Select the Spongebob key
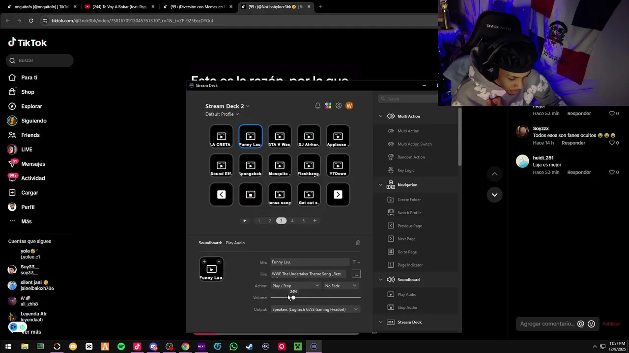629x353 pixels. (x=250, y=165)
